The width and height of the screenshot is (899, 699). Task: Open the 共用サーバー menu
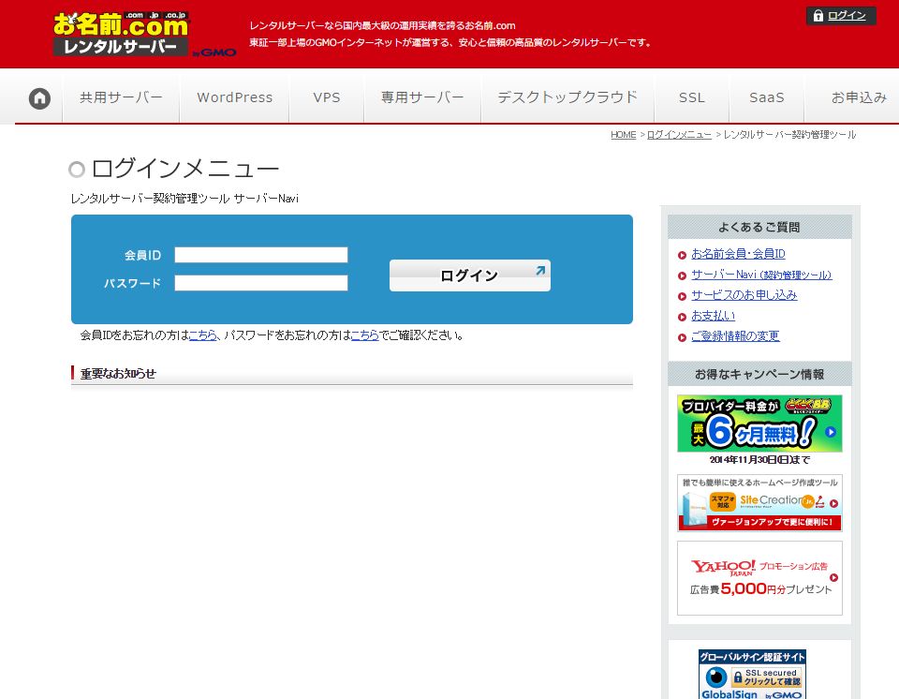121,97
